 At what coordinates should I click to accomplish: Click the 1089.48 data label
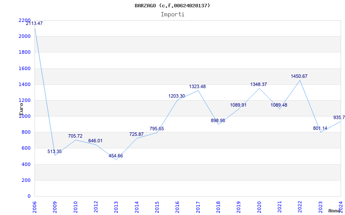coord(279,105)
